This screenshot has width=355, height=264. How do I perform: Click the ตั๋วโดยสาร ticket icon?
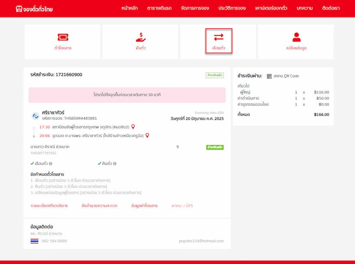click(63, 37)
